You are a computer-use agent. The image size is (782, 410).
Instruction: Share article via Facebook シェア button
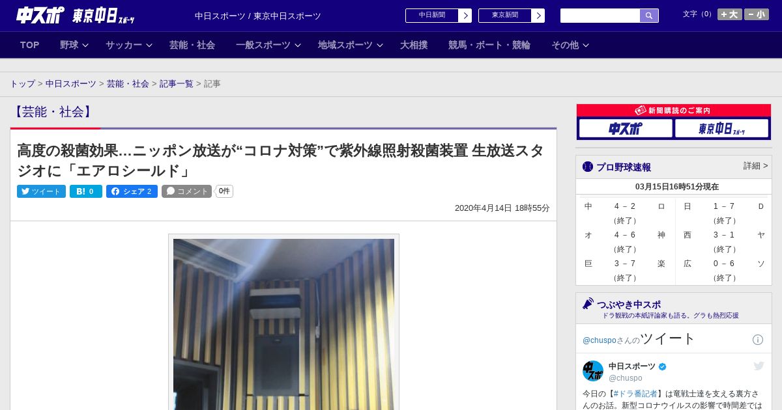tap(132, 191)
